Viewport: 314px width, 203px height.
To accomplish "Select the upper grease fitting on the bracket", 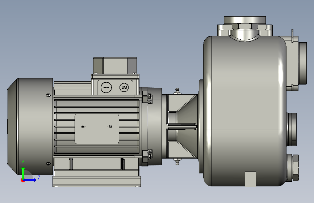I will point(177,91).
